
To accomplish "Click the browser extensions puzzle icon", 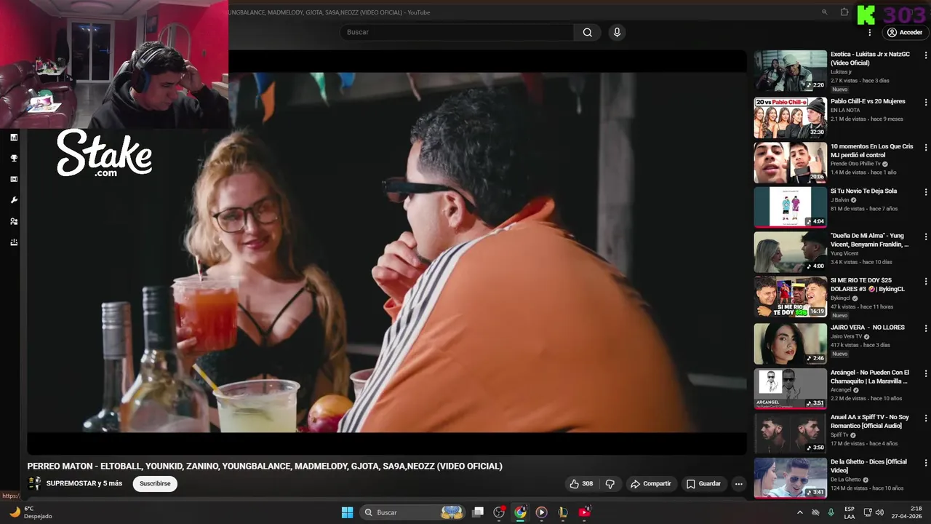I will click(844, 12).
